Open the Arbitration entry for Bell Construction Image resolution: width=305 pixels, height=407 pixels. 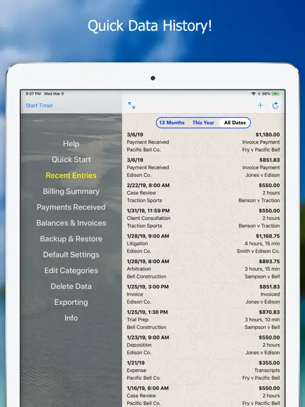point(204,269)
